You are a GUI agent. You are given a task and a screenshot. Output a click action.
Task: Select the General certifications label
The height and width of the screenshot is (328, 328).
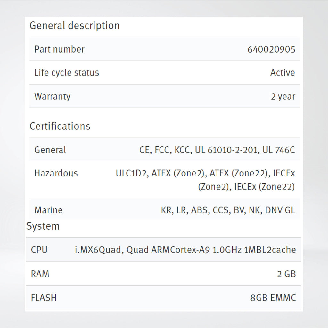tap(50, 150)
